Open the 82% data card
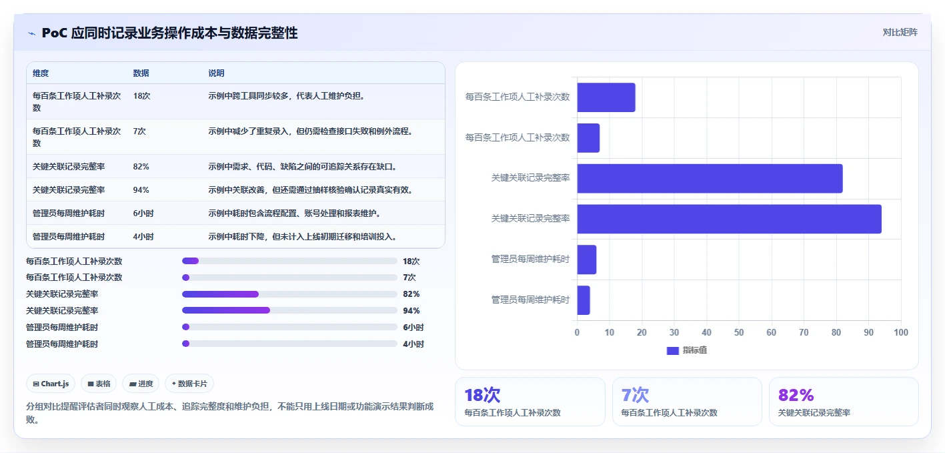The image size is (945, 453). pyautogui.click(x=844, y=402)
